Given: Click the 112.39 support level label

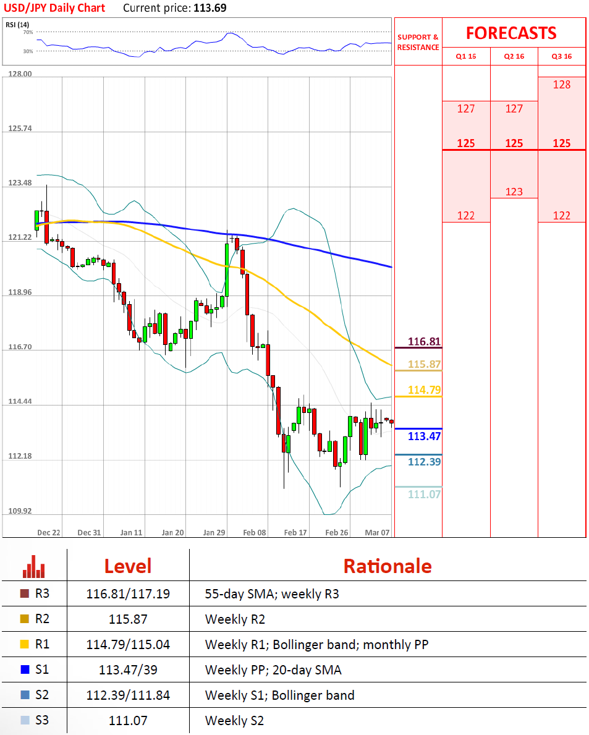Looking at the screenshot, I should point(424,462).
